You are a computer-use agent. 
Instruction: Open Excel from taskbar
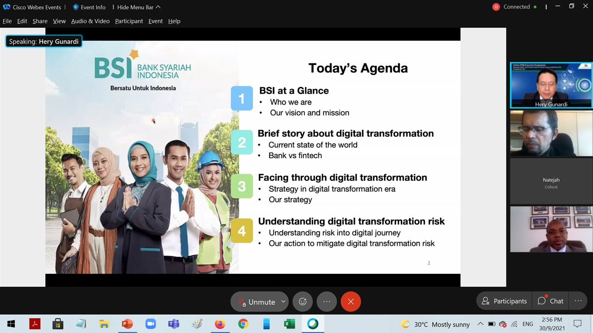[290, 324]
